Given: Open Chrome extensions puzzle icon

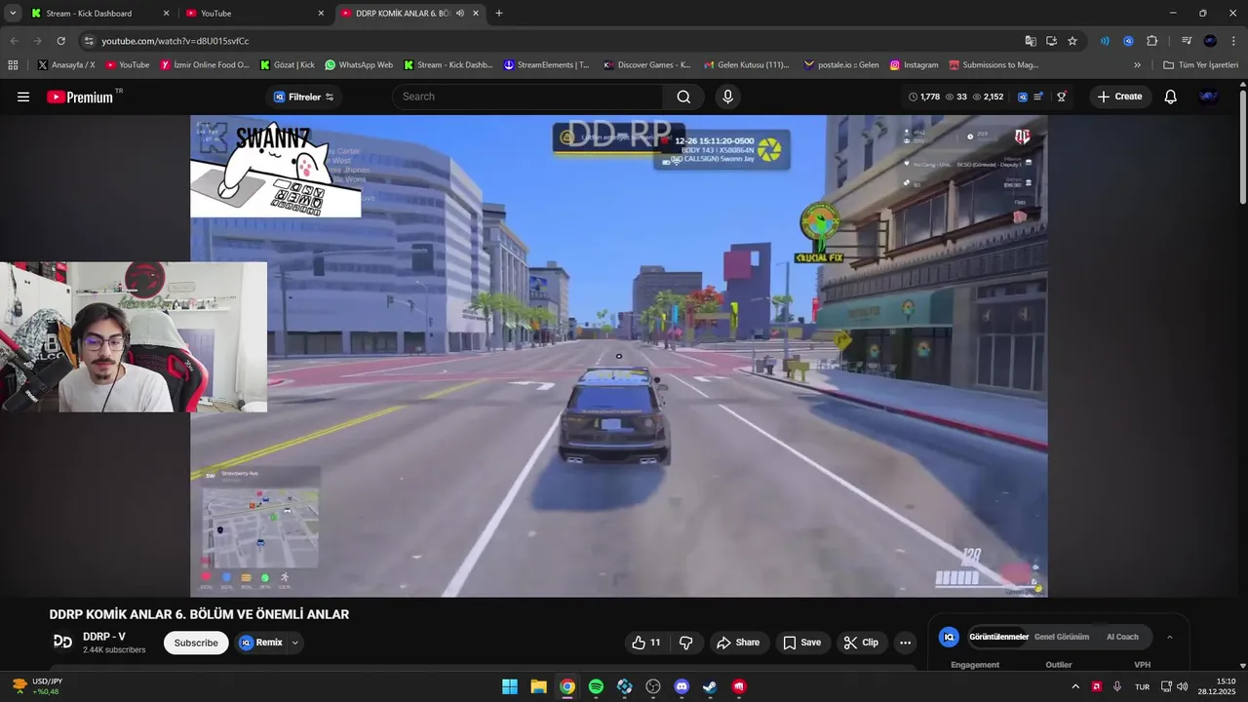Looking at the screenshot, I should click(1152, 41).
